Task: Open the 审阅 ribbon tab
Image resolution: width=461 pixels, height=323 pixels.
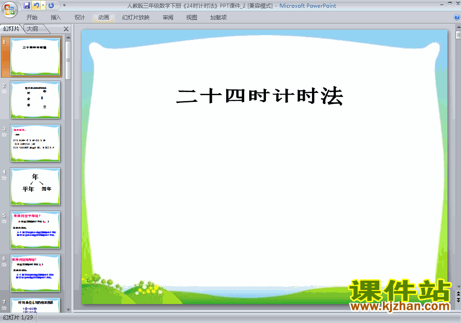Action: coord(168,18)
